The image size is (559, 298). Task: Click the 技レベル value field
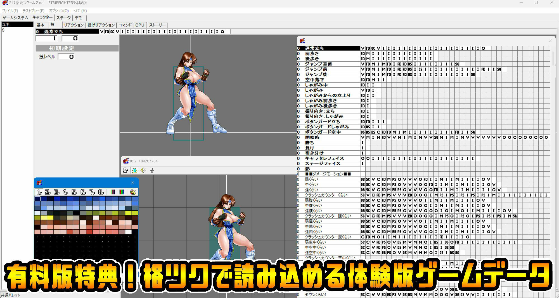click(66, 56)
